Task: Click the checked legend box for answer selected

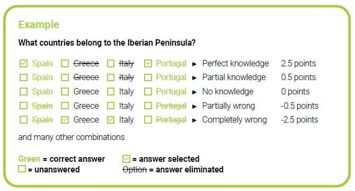Action: (x=126, y=159)
